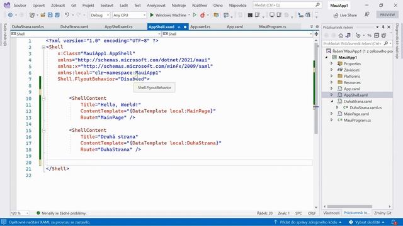Click the open file folder icon

[x=43, y=15]
